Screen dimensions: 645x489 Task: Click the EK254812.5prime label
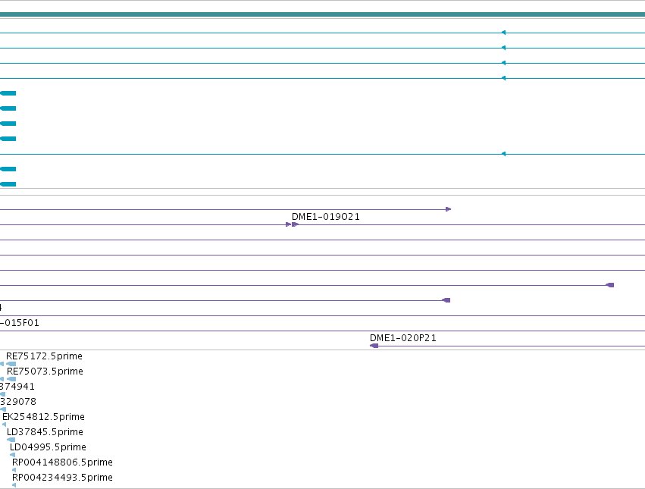(43, 416)
